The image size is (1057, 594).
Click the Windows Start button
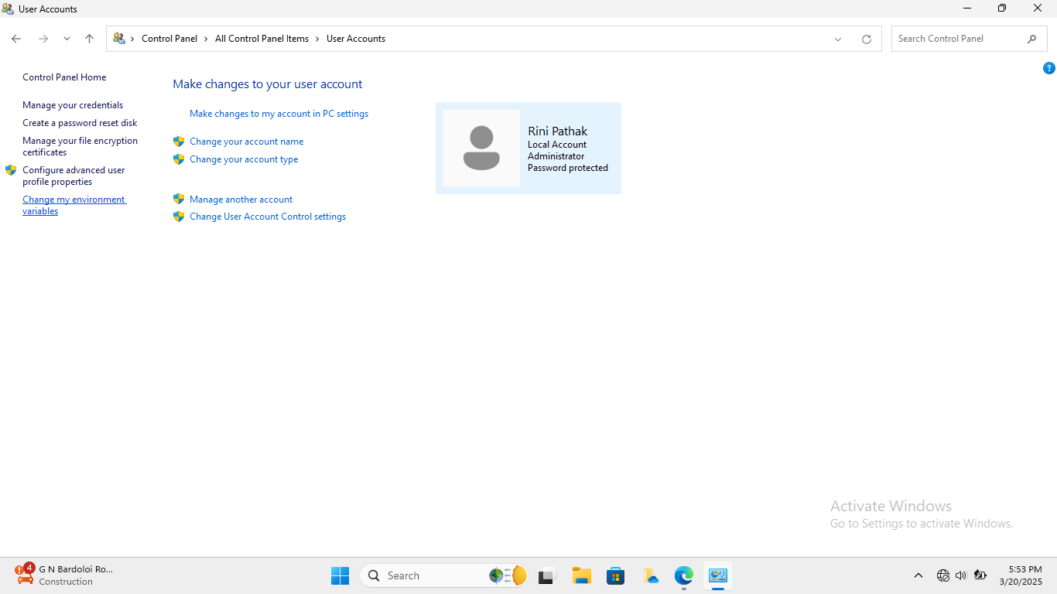(x=340, y=575)
